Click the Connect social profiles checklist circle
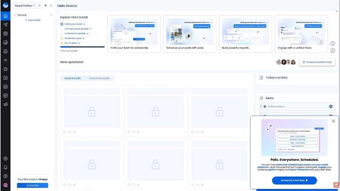This screenshot has height=191, width=340. point(62,29)
